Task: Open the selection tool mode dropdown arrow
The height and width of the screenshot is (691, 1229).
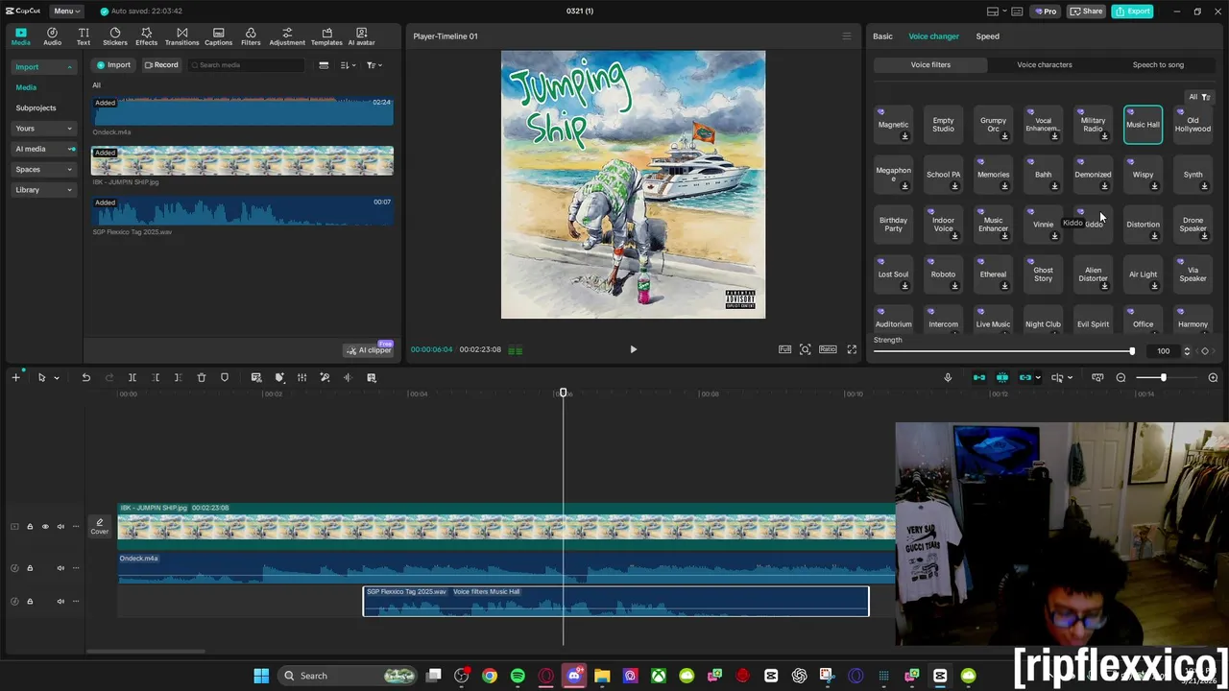Action: pyautogui.click(x=56, y=377)
